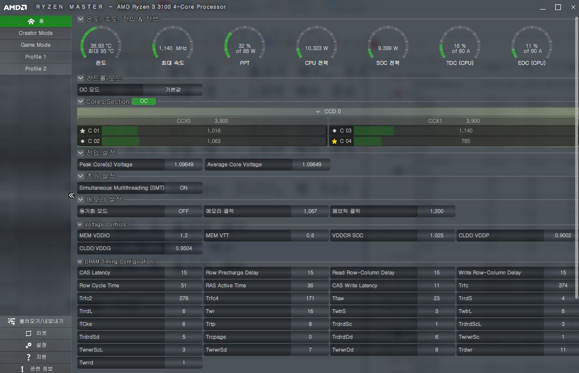
Task: Click the green OC badge in Cores Section
Action: 144,101
